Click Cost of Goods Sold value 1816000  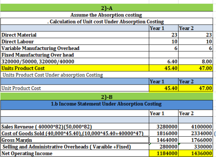point(164,133)
